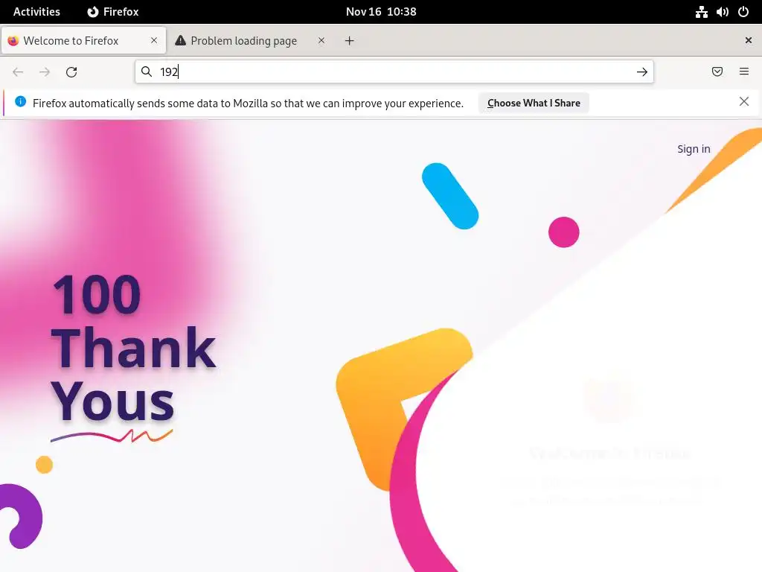Close the Problem loading page tab
Image resolution: width=762 pixels, height=572 pixels.
pos(321,40)
